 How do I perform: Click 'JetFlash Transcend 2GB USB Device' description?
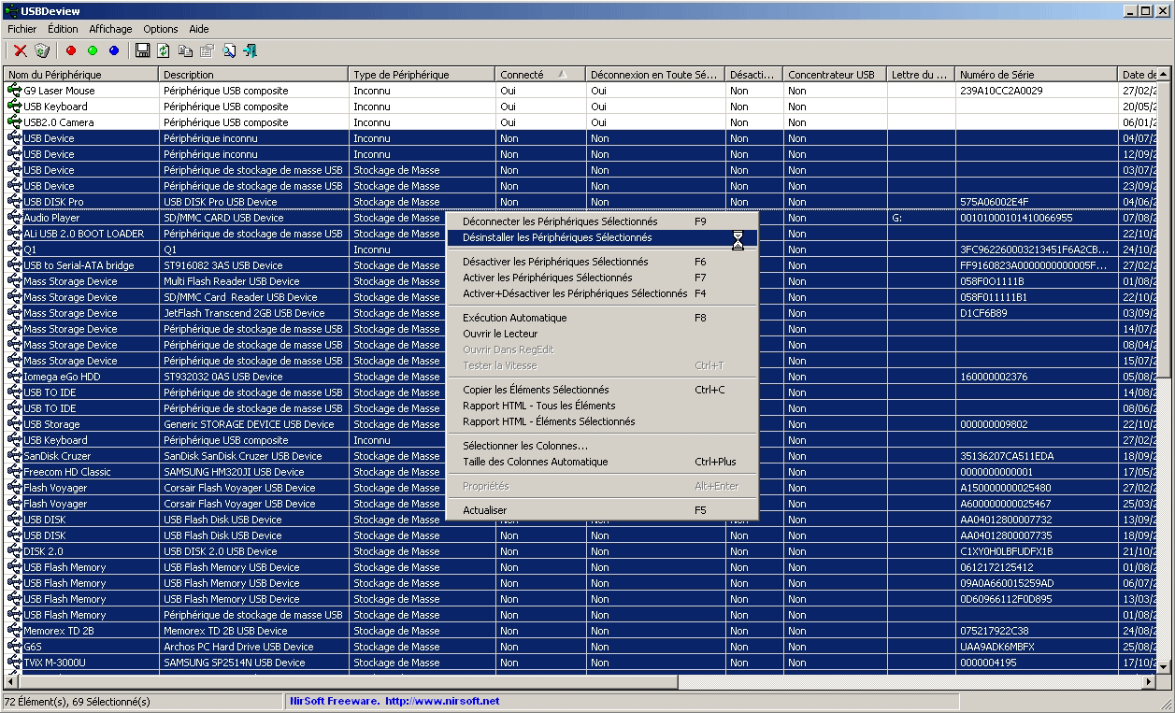point(244,313)
